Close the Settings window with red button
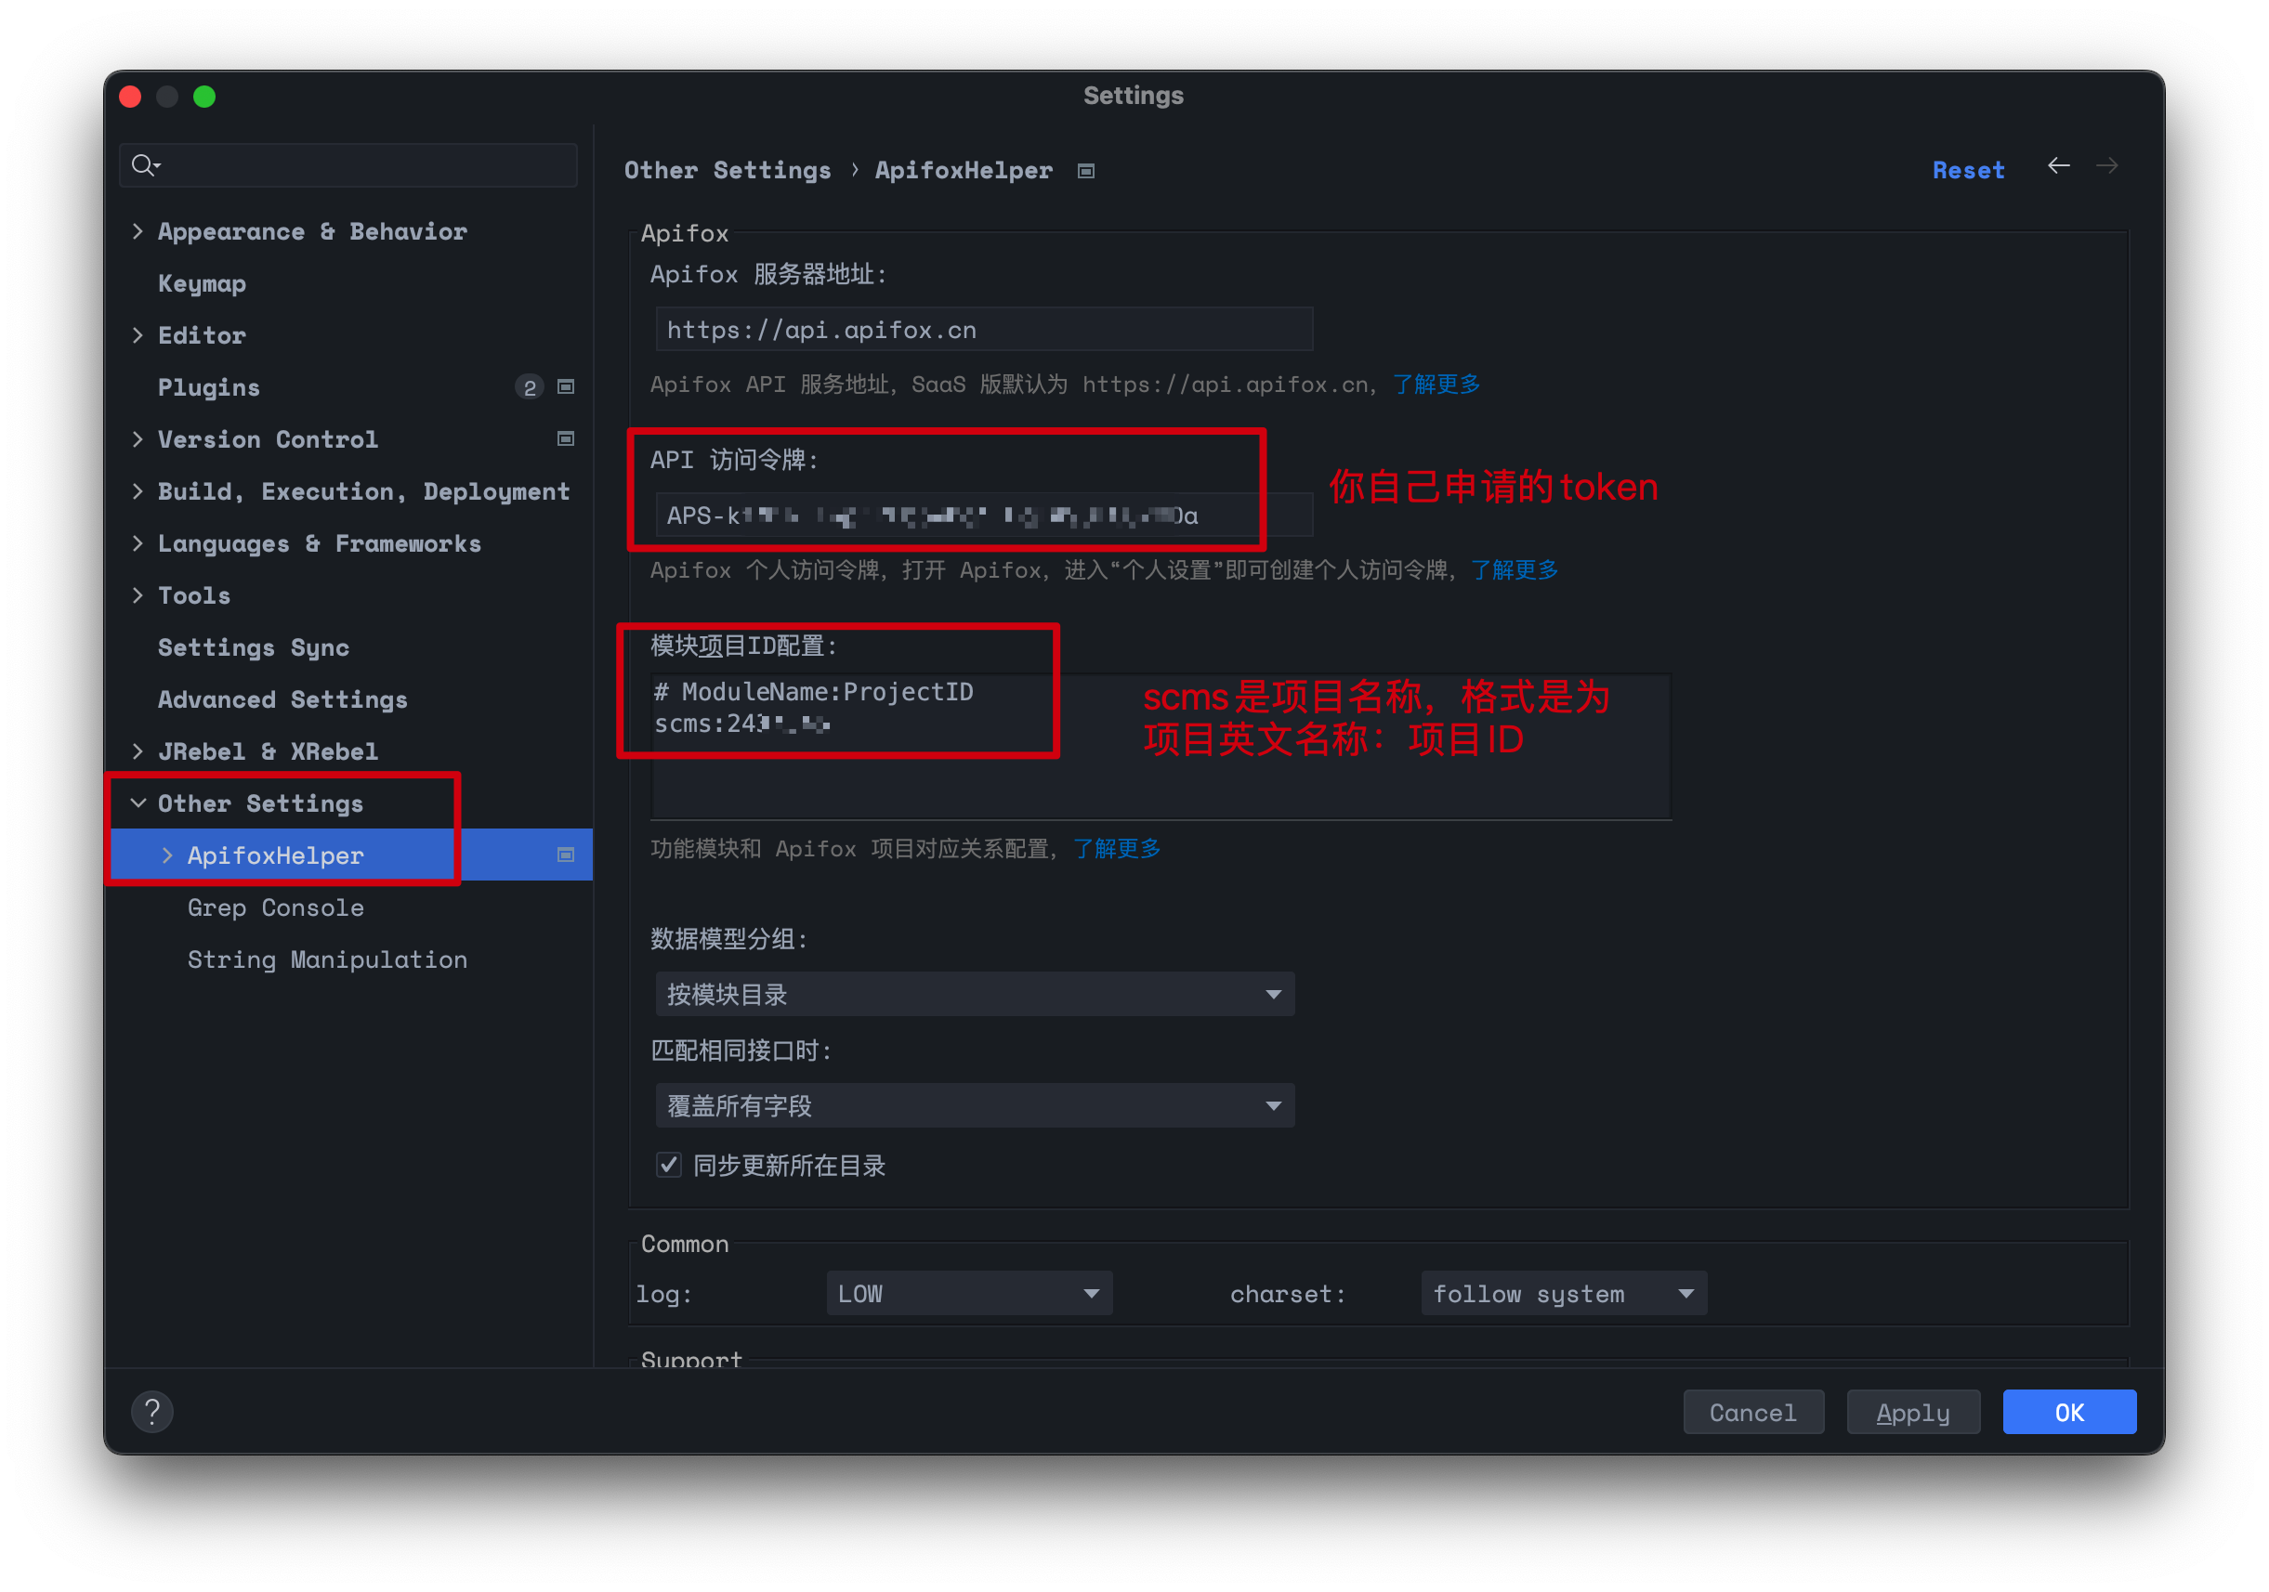Screen dimensions: 2269x1592 (x=129, y=96)
